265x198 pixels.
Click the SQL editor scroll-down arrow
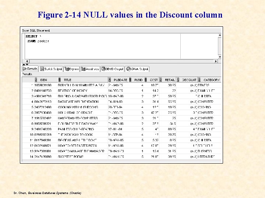219,57
